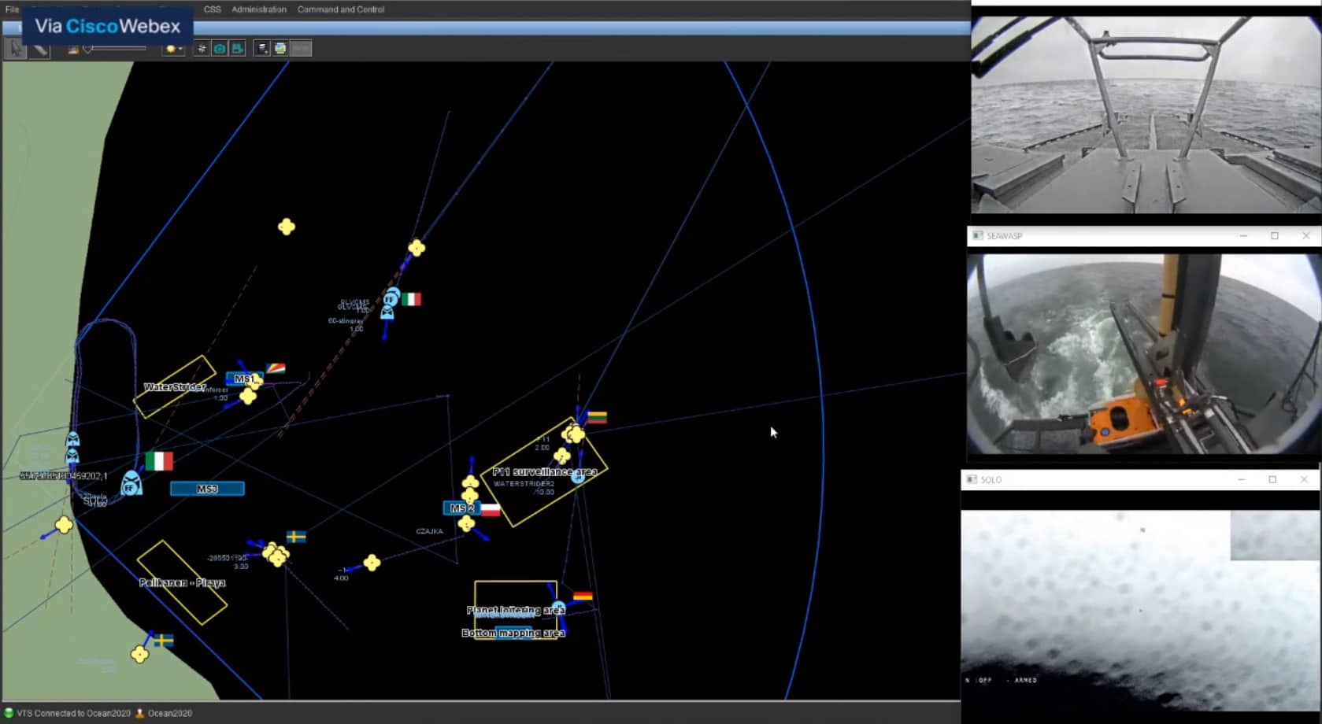Maximize the SEAWASP video window
The width and height of the screenshot is (1322, 724).
[x=1274, y=235]
